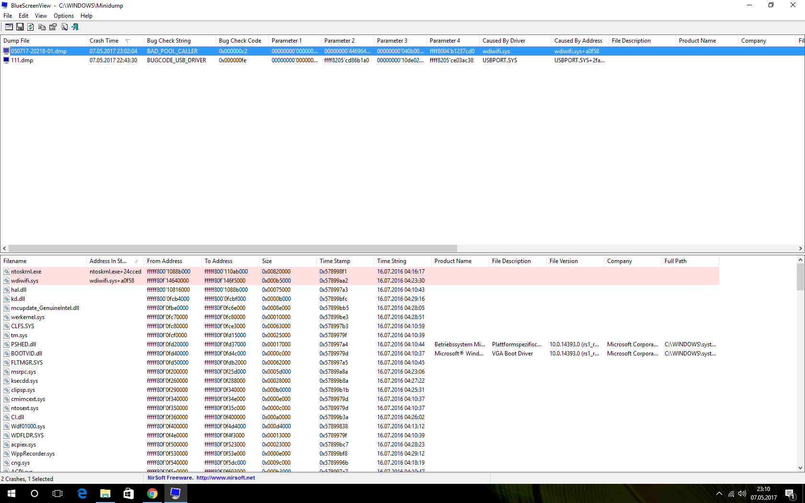Click icon next to PSHED.dll
The width and height of the screenshot is (805, 503).
click(x=6, y=344)
